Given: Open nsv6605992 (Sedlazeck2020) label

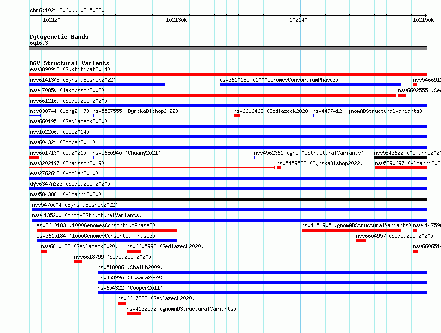Looking at the screenshot, I should (x=165, y=246).
